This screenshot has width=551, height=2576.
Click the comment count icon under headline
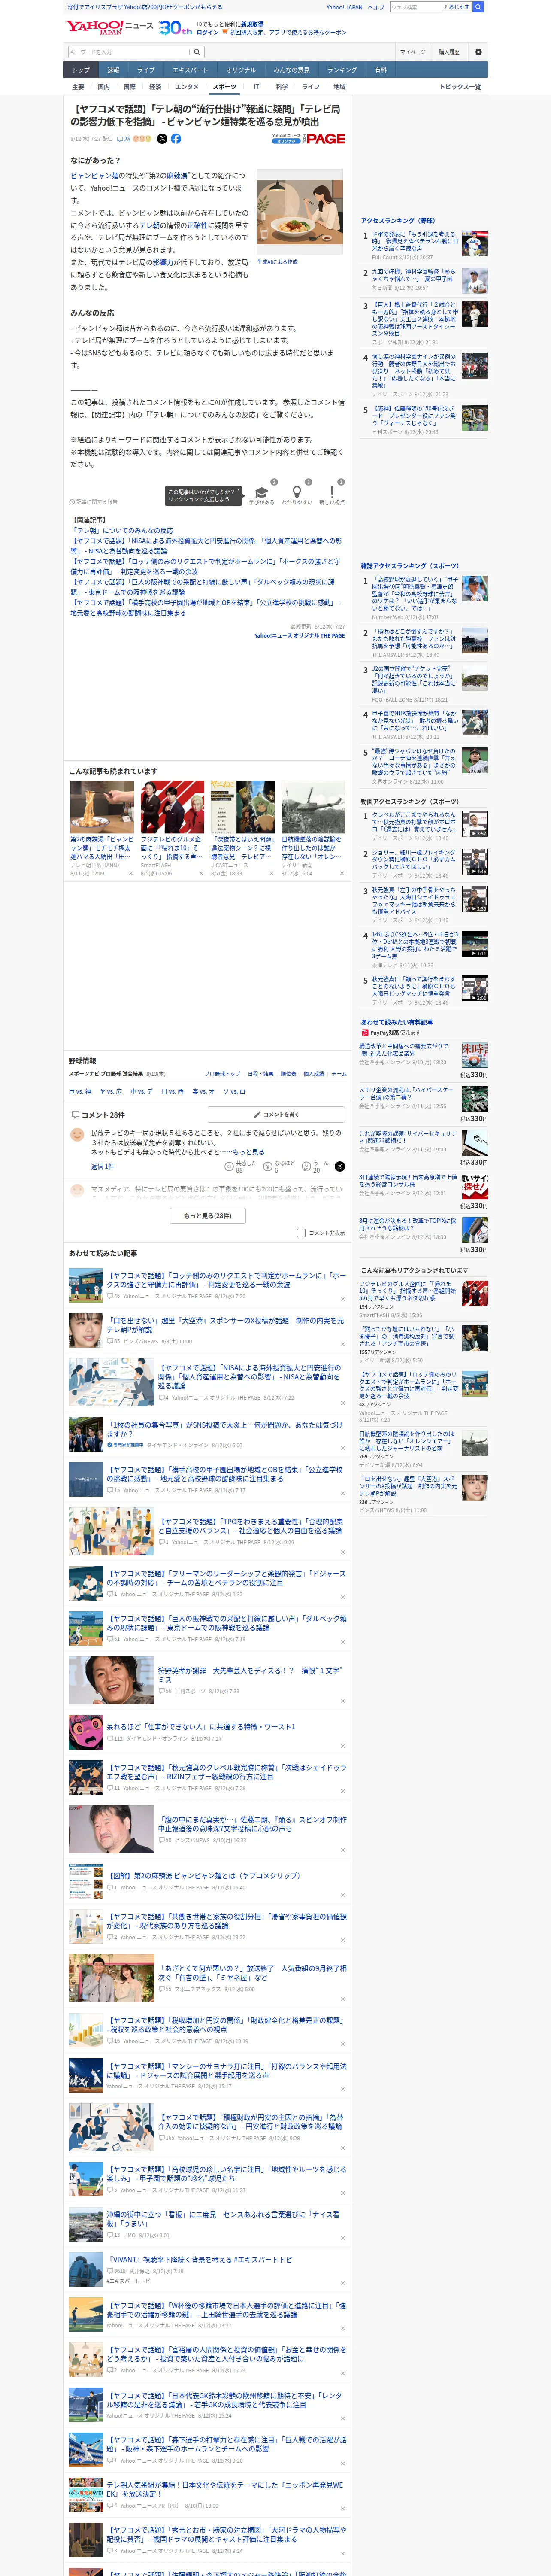click(124, 139)
